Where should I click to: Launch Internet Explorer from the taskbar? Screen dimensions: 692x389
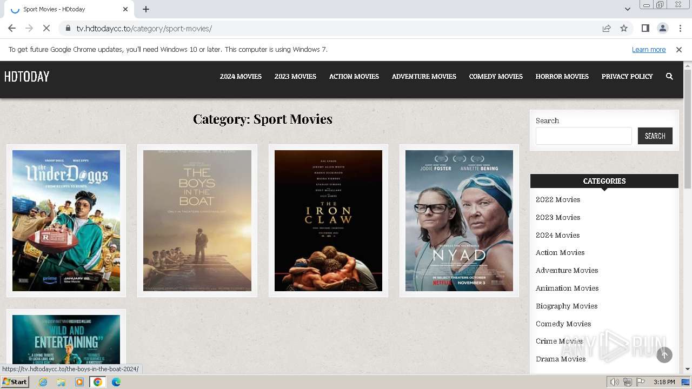(x=43, y=382)
